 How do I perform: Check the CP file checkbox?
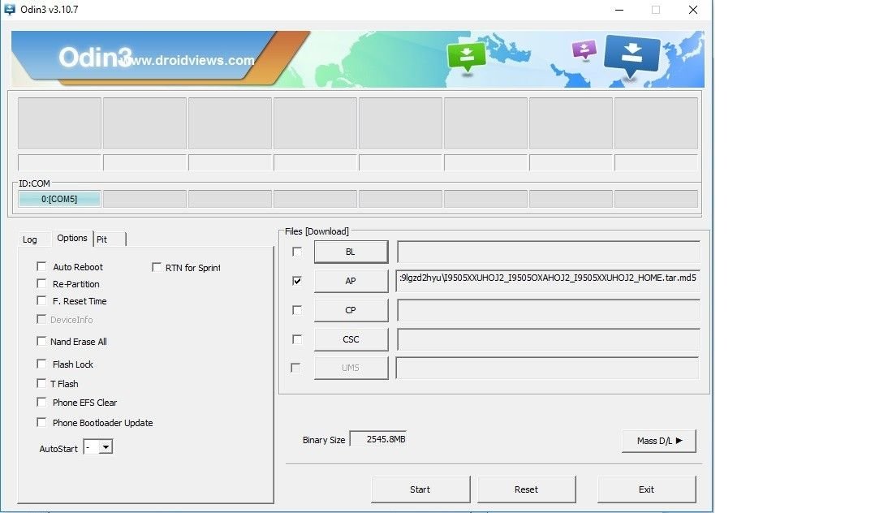(x=297, y=310)
